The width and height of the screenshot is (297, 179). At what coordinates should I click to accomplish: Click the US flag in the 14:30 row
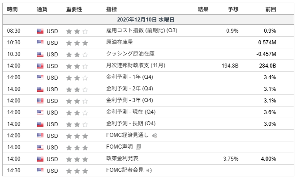tap(40, 170)
